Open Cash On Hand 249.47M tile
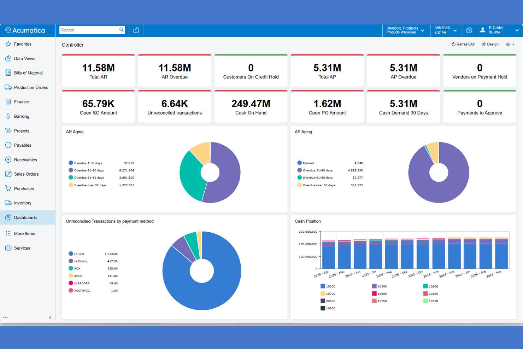Screen dimensions: 523x349 251,106
